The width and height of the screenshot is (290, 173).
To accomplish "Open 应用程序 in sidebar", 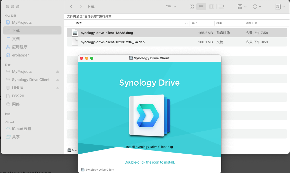I will [32, 47].
